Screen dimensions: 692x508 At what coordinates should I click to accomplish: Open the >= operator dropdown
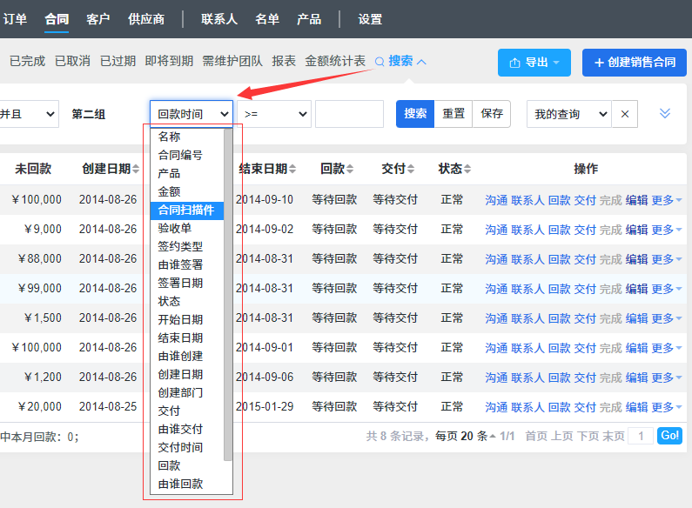276,114
